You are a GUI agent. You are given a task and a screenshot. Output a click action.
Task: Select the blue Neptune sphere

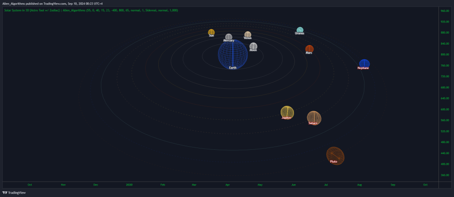coord(364,64)
